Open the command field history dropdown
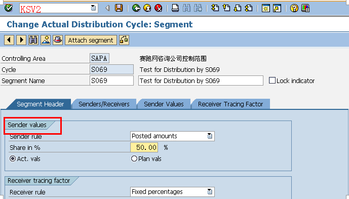This screenshot has width=349, height=199. point(93,8)
